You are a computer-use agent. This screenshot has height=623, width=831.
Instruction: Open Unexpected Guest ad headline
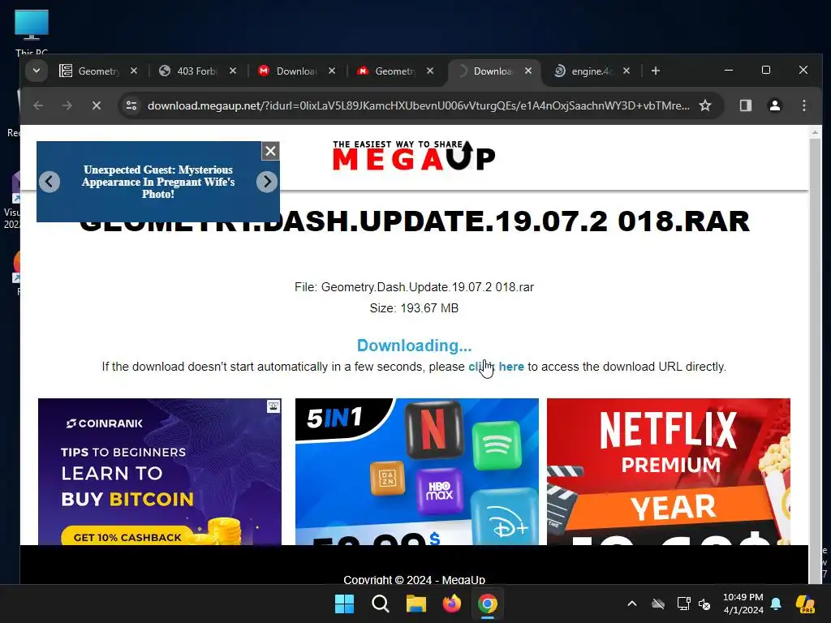(158, 182)
